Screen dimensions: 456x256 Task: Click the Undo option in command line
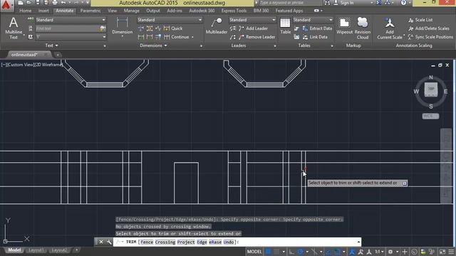(228, 242)
